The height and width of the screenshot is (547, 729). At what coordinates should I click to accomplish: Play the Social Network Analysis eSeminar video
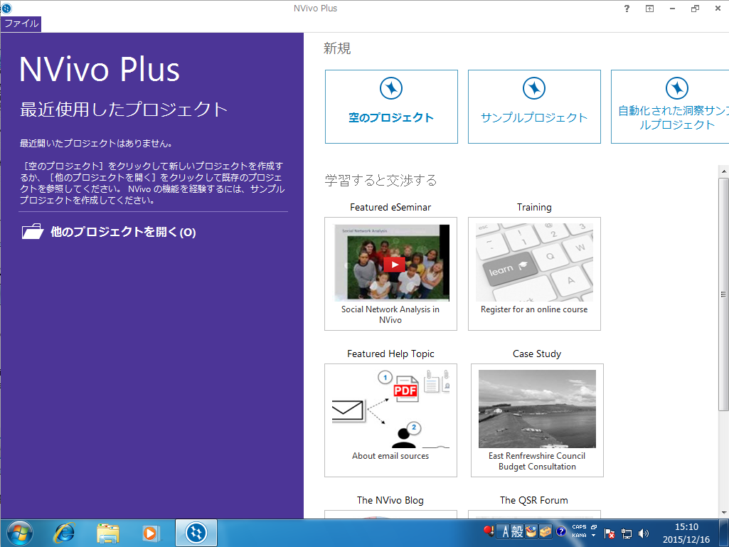[394, 264]
